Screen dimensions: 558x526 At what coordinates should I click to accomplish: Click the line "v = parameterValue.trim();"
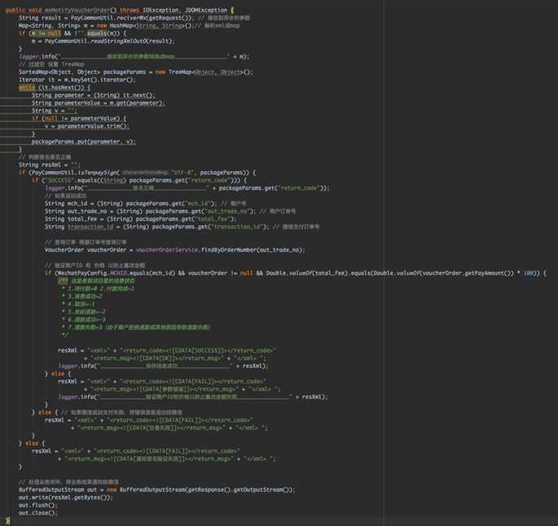coord(87,126)
